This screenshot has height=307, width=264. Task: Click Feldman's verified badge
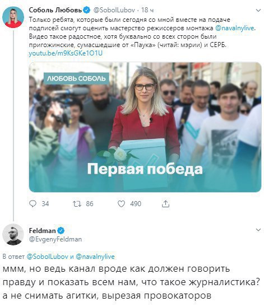tap(61, 230)
